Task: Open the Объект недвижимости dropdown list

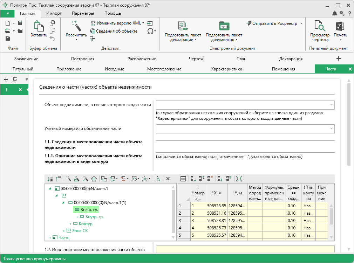Action: pos(331,105)
